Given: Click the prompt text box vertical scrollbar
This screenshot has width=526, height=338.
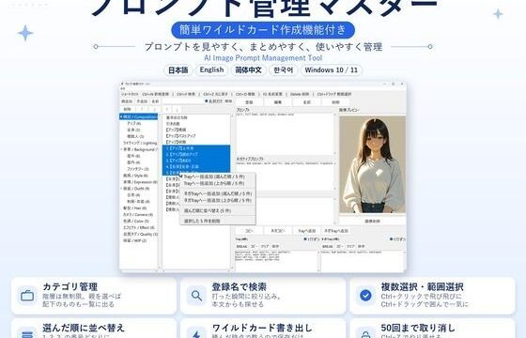Looking at the screenshot, I should pos(334,133).
